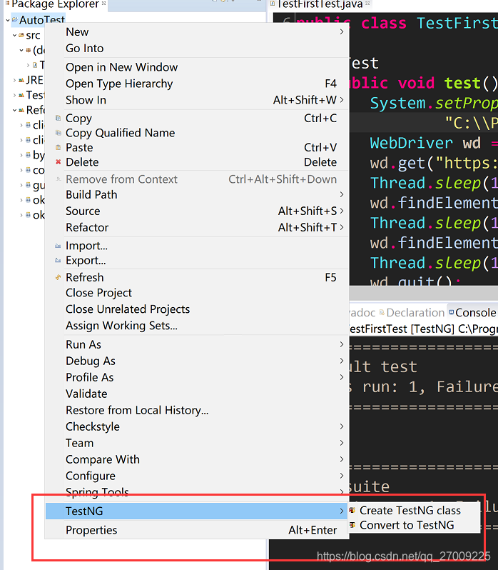Choose Paste from context menu

tap(197, 147)
